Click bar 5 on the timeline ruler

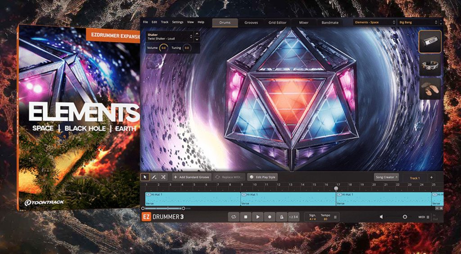click(x=194, y=185)
